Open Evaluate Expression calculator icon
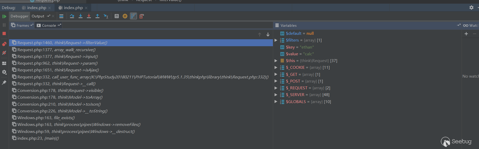The image size is (479, 149). 117,16
